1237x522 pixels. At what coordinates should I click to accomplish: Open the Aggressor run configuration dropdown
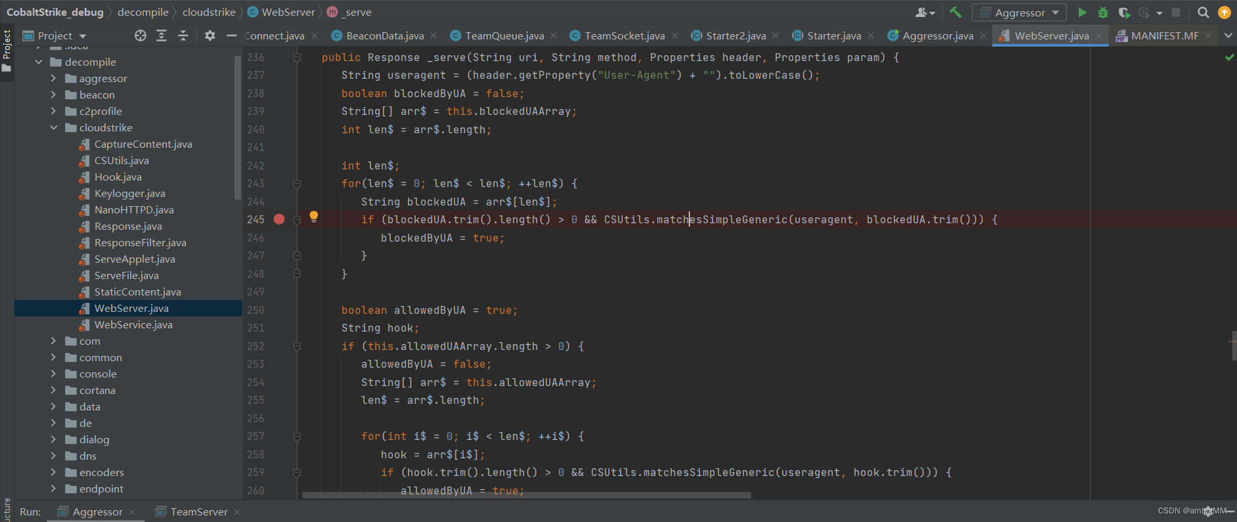[x=1019, y=12]
